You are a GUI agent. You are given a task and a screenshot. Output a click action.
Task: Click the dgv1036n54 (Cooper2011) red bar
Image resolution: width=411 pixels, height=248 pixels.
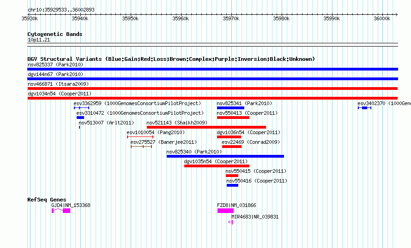point(229,137)
